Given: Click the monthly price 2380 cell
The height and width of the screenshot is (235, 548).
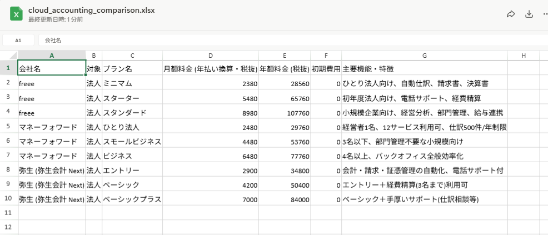Looking at the screenshot, I should (211, 83).
